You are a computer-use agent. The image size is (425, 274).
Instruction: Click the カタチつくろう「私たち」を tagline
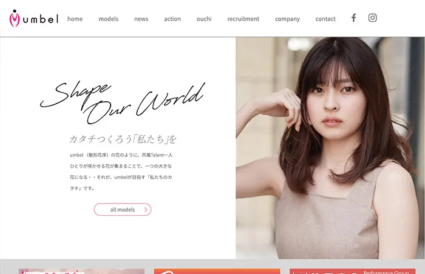(123, 139)
